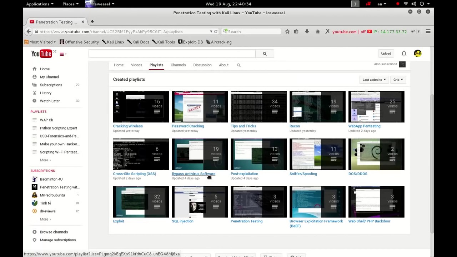Click the Wi-Fi status icon

[x=406, y=4]
